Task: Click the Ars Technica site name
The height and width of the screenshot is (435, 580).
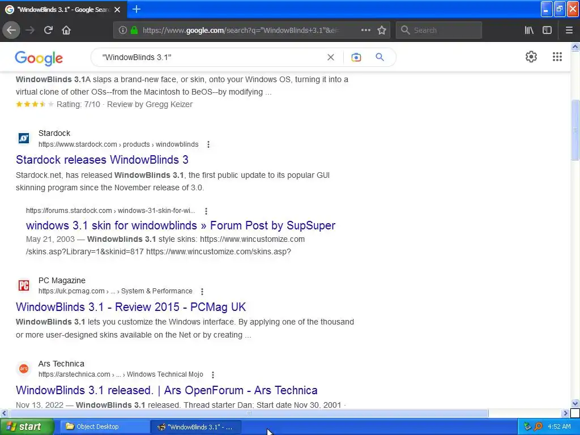Action: point(61,364)
